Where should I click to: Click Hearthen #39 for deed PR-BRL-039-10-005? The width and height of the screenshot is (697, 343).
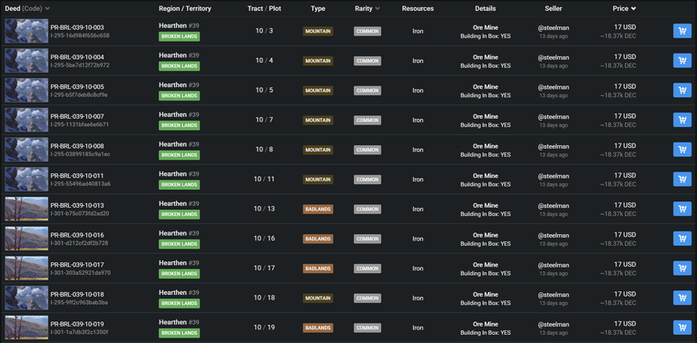point(179,85)
